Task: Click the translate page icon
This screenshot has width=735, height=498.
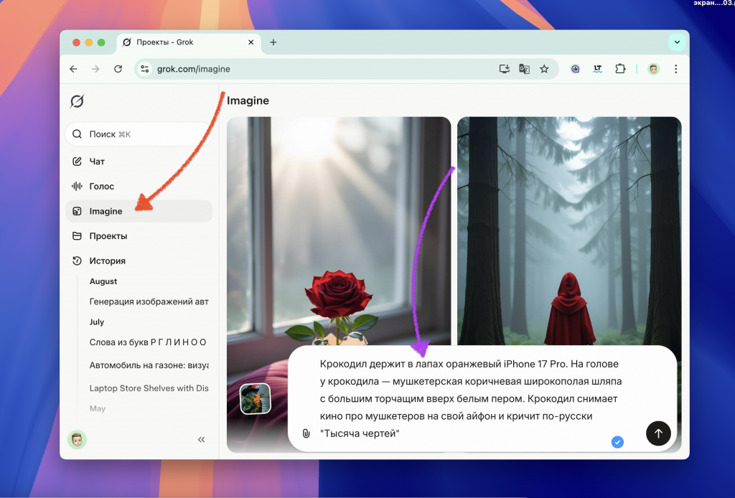Action: pyautogui.click(x=524, y=70)
